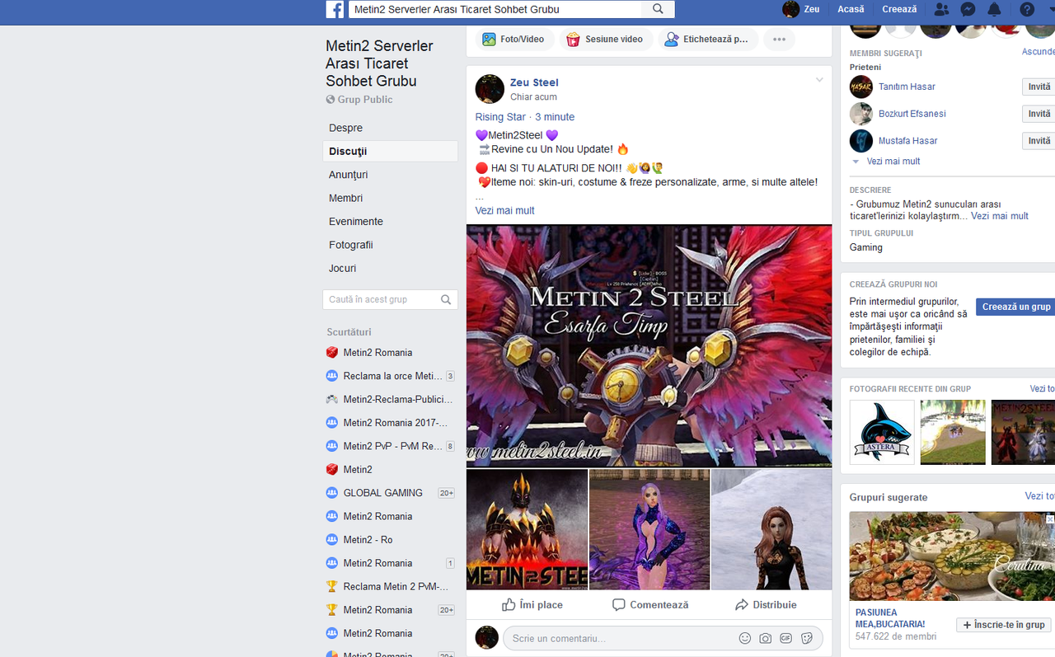This screenshot has height=657, width=1055.
Task: Click the Facebook logo icon
Action: (335, 9)
